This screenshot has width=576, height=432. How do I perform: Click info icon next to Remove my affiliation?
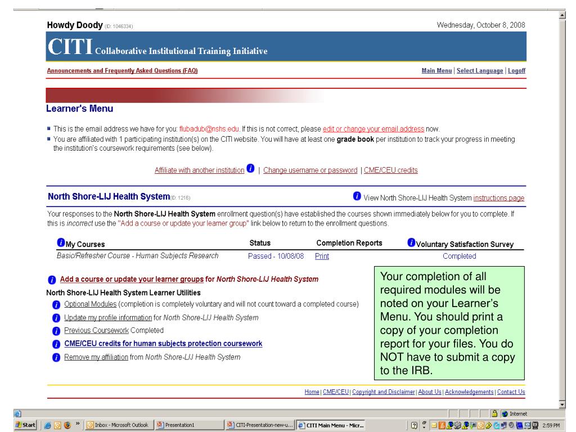pyautogui.click(x=56, y=357)
